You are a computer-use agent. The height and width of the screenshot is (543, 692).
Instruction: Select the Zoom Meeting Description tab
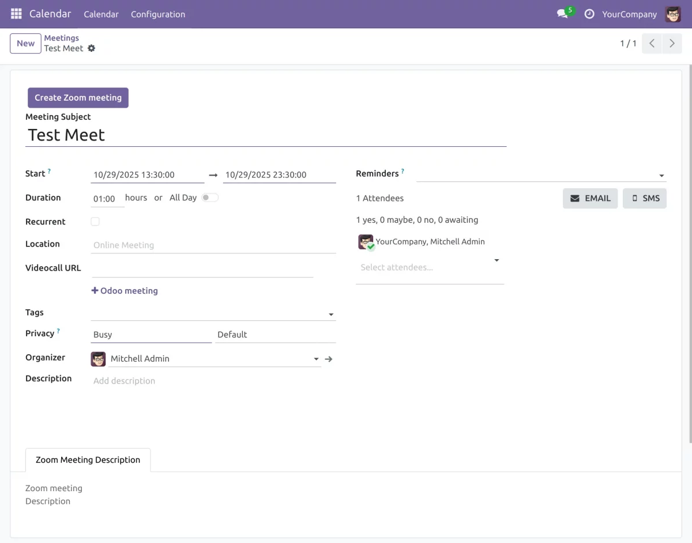pyautogui.click(x=88, y=460)
